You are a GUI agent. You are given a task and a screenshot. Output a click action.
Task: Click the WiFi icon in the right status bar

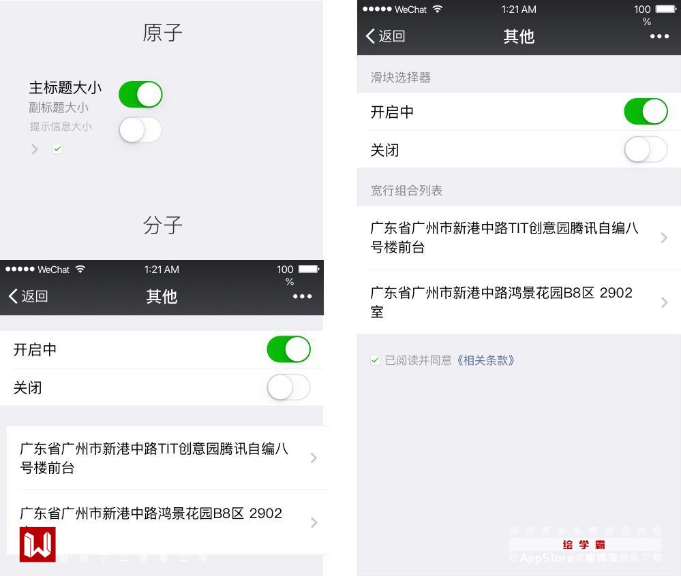tap(438, 9)
